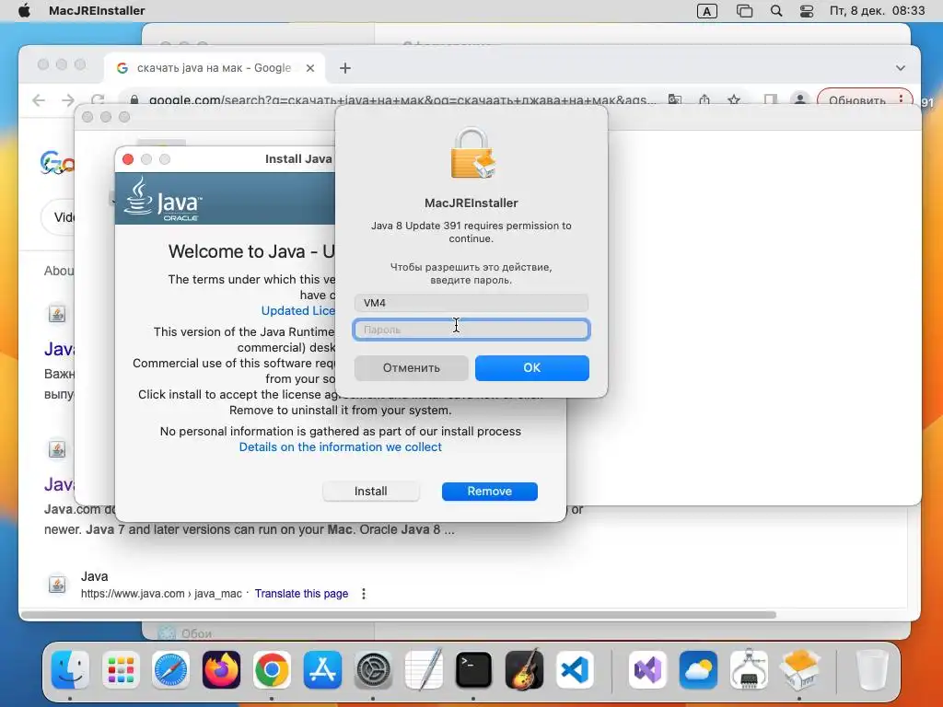Click the VM4 username field

(471, 303)
